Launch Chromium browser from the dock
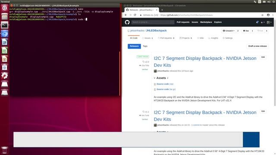 click(x=5, y=34)
